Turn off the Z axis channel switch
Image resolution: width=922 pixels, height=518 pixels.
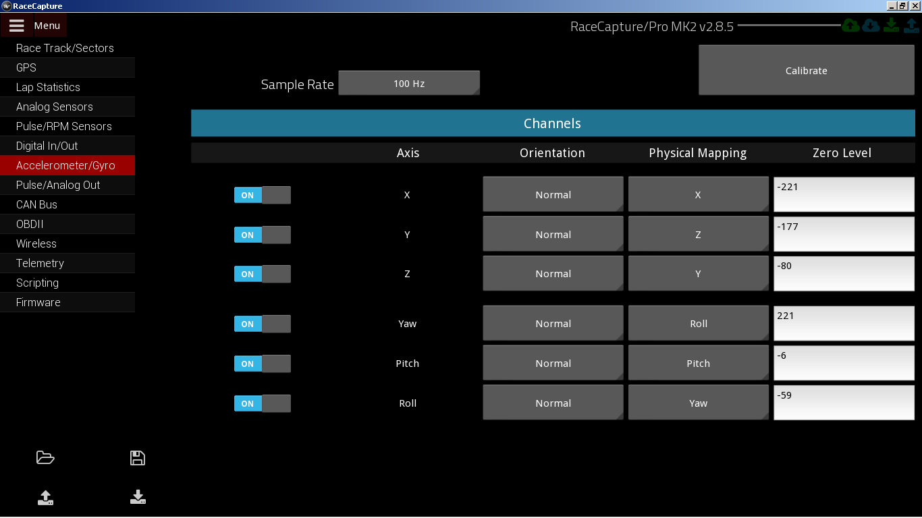263,274
